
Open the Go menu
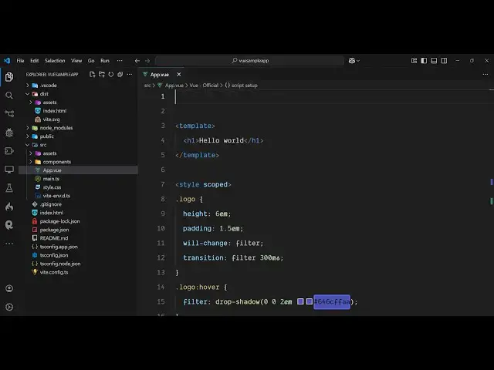coord(91,61)
